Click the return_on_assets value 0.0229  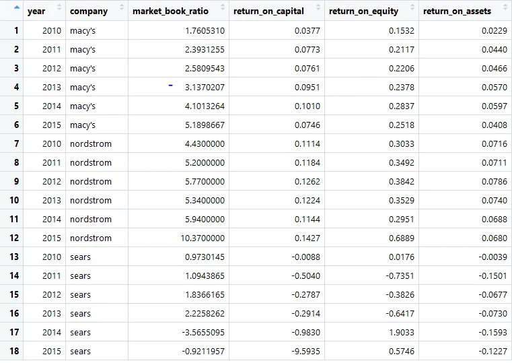tap(495, 31)
